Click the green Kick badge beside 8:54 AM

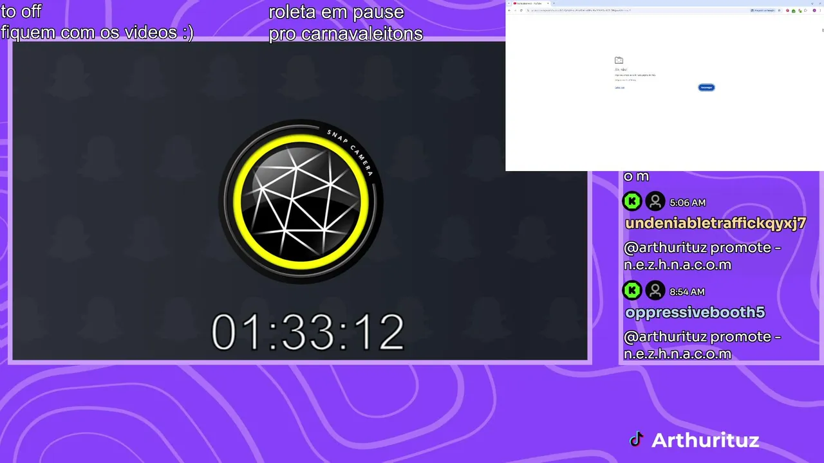click(x=632, y=291)
